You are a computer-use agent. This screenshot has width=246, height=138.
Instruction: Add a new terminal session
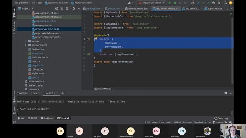pos(63,93)
